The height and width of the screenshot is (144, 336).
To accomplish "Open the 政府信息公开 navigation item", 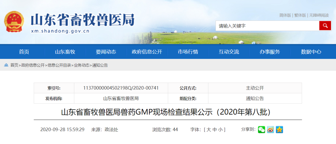I will tap(147, 52).
